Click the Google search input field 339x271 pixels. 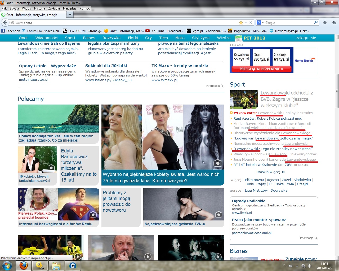[289, 22]
